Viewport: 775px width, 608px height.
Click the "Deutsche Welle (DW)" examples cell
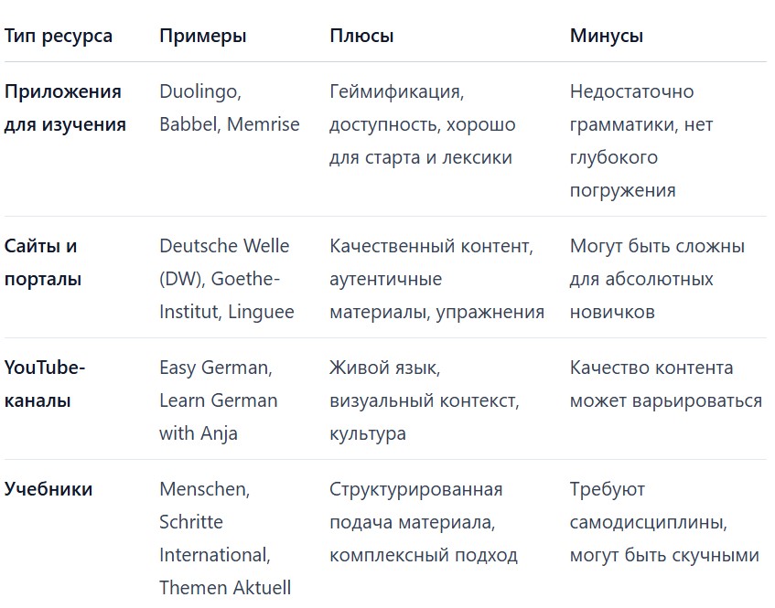coord(226,279)
